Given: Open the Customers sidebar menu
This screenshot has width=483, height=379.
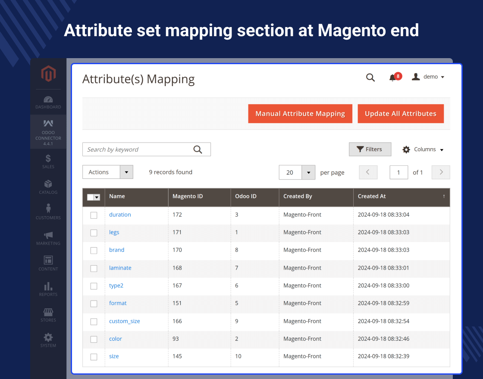Looking at the screenshot, I should coord(48,212).
